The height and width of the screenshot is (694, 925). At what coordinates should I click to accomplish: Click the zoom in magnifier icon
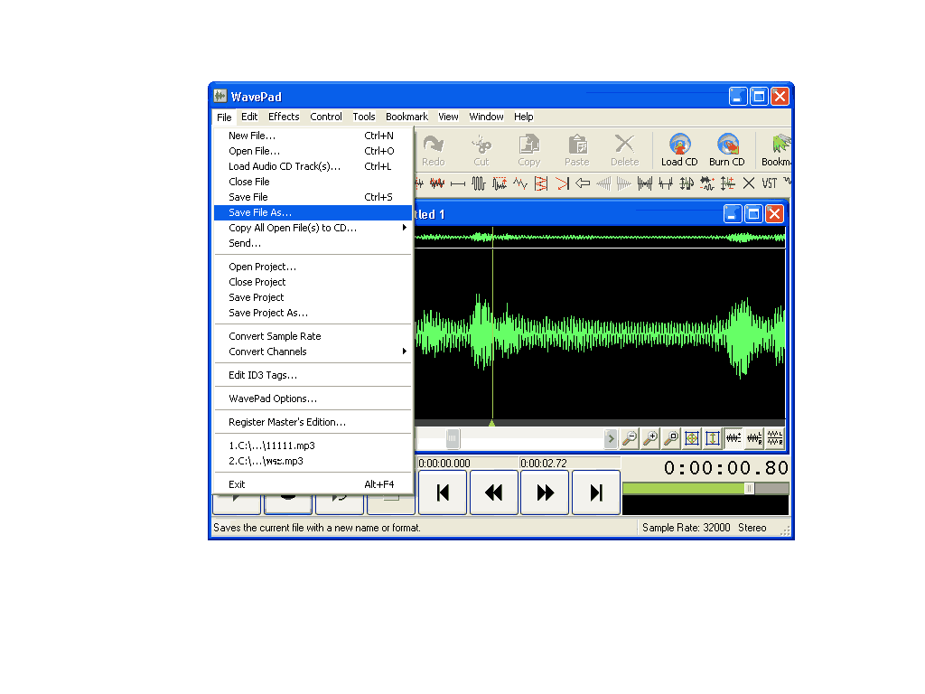click(650, 438)
